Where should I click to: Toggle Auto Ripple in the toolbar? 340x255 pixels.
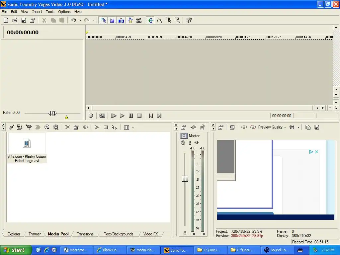pyautogui.click(x=121, y=20)
